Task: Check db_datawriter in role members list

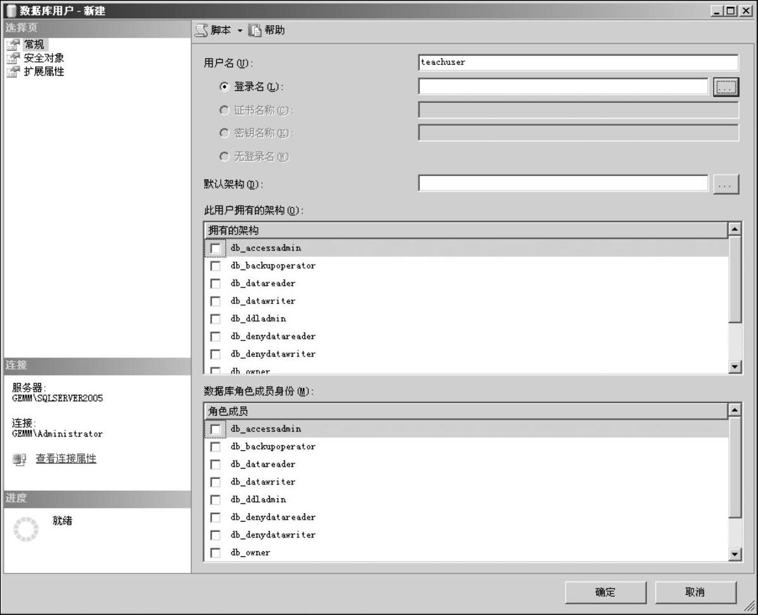Action: coord(216,483)
